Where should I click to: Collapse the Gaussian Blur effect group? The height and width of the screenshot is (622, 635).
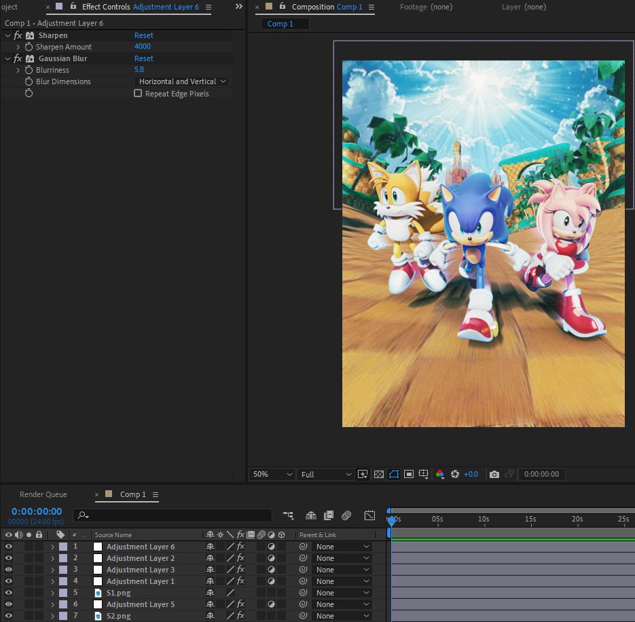(7, 58)
